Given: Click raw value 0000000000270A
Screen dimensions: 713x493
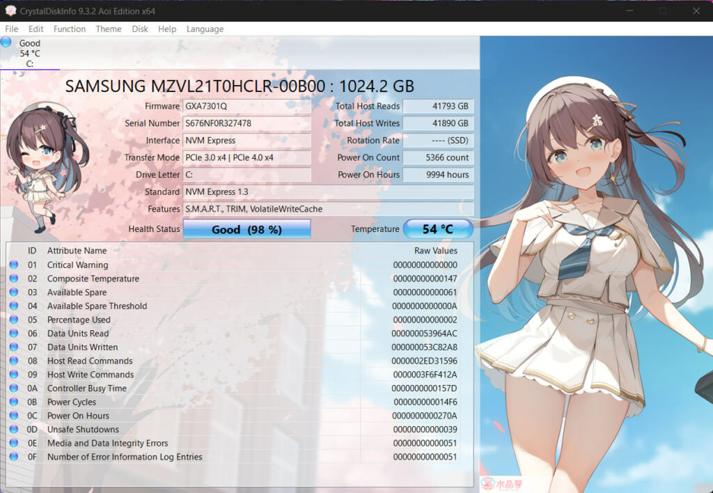Looking at the screenshot, I should pyautogui.click(x=424, y=416).
